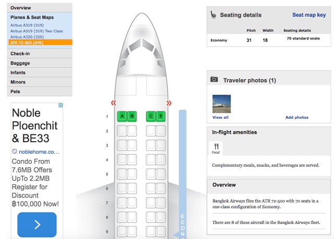
Task: Click the Add photos link
Action: coord(296,118)
